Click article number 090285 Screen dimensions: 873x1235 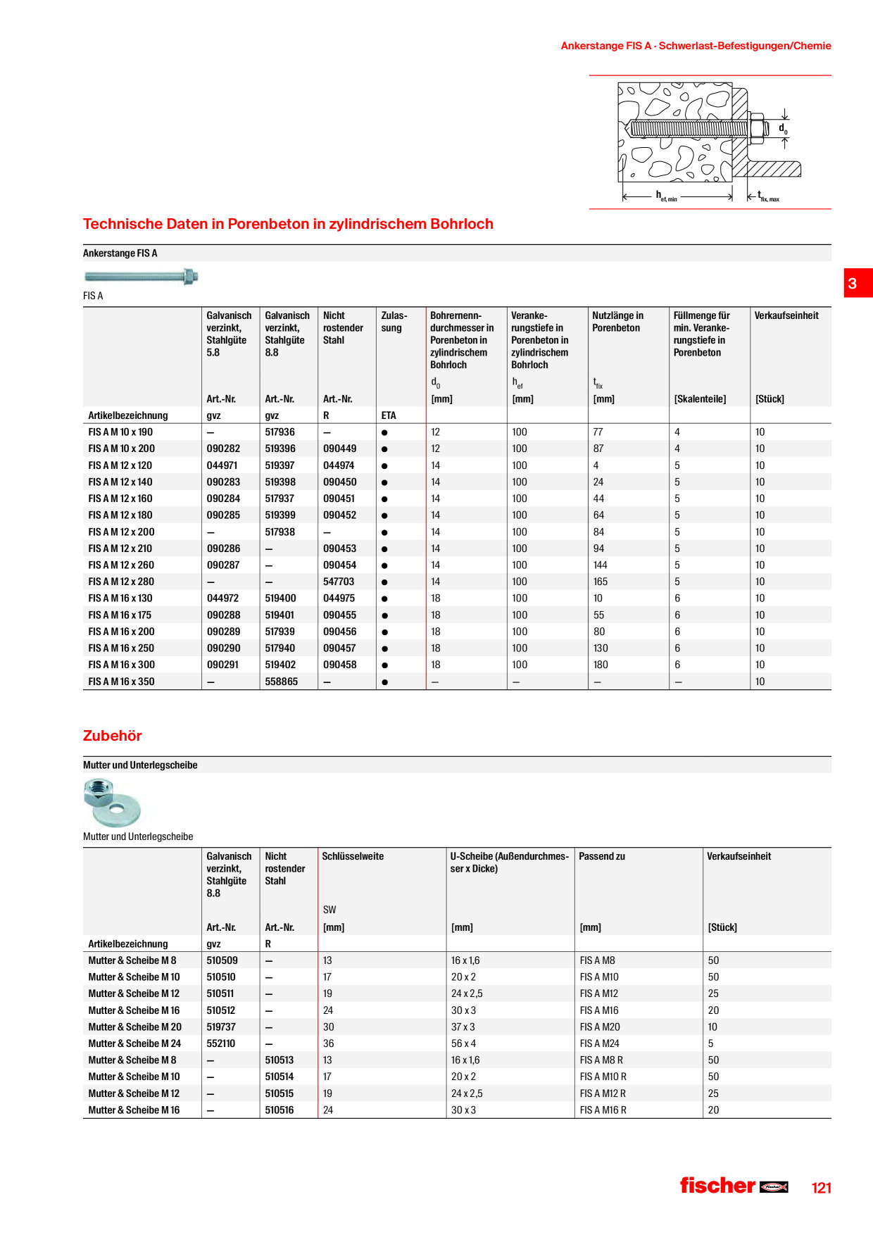tap(223, 515)
